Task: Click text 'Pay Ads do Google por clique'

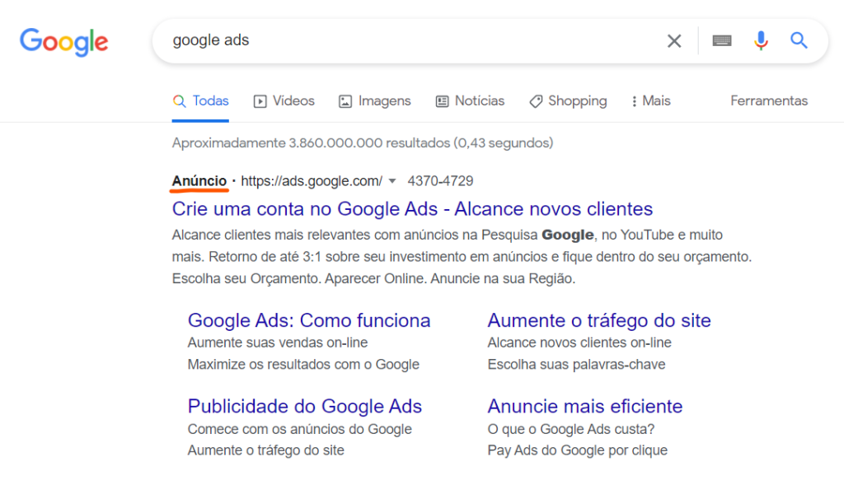Action: pos(578,450)
